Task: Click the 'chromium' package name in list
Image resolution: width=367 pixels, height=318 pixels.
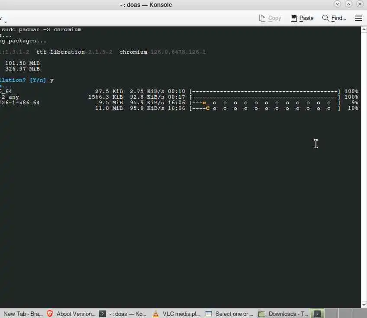Action: click(x=133, y=52)
